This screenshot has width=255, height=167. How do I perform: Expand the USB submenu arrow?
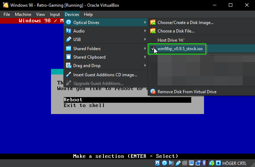[x=145, y=39]
